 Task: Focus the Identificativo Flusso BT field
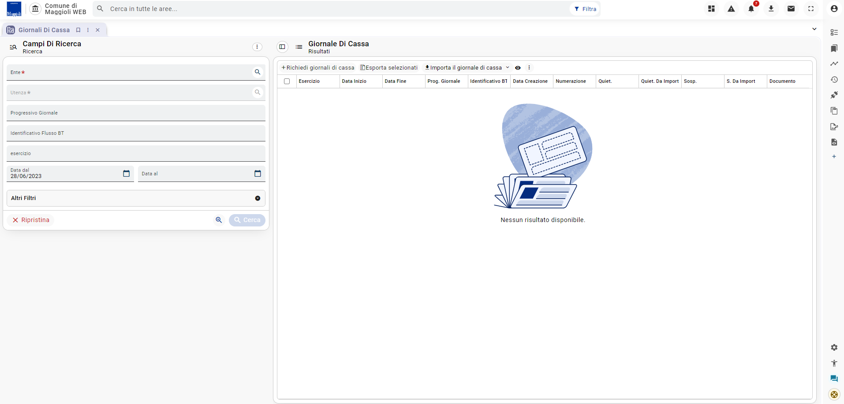coord(136,133)
